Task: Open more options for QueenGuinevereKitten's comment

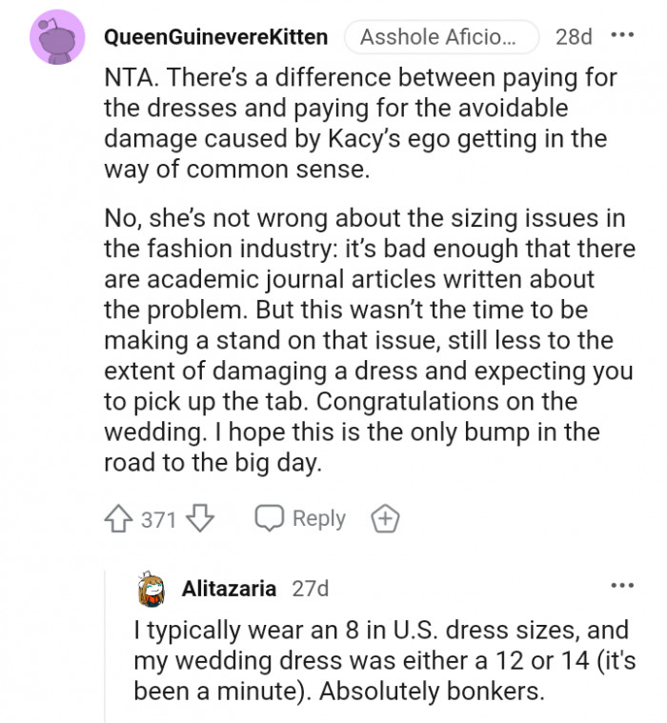Action: tap(621, 36)
